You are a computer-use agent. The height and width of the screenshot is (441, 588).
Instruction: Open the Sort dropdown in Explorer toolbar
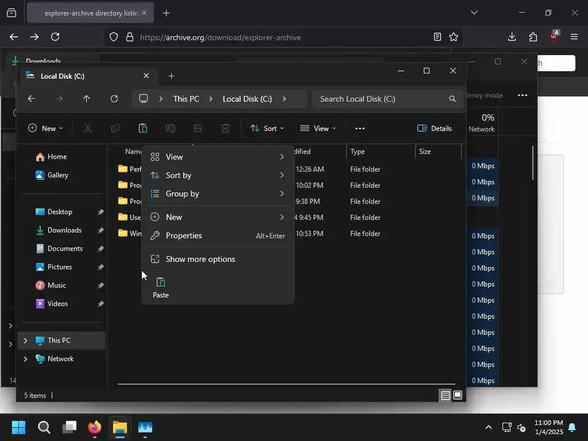(x=267, y=128)
